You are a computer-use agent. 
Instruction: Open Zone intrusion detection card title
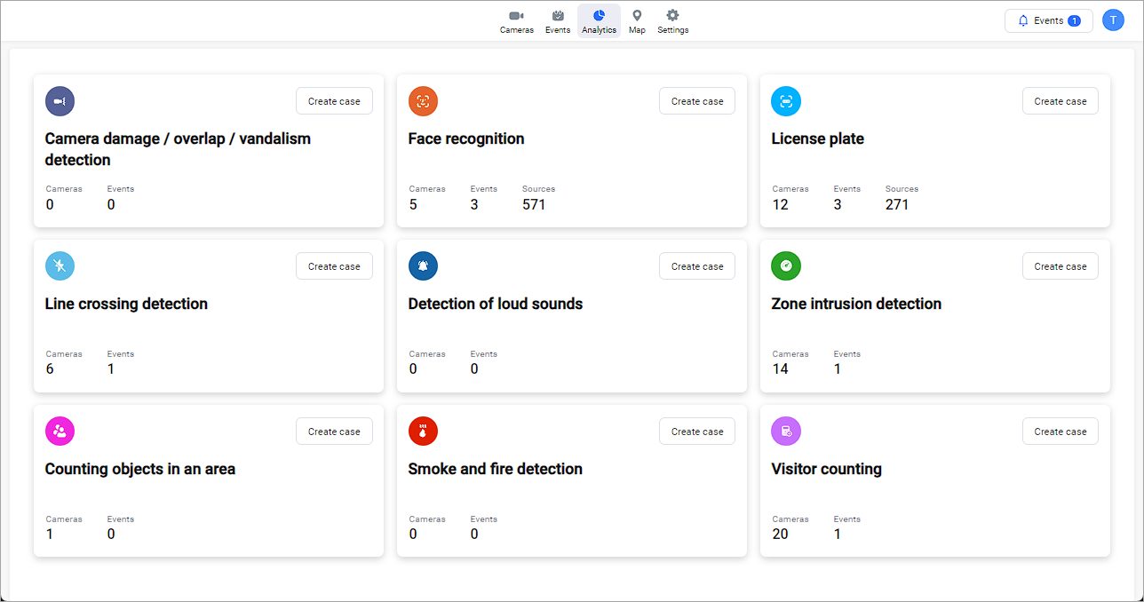point(856,304)
